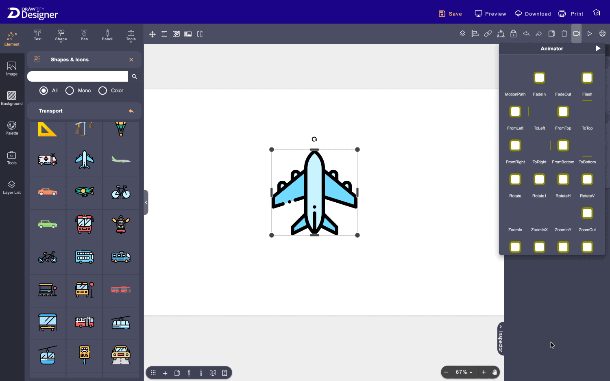Open the Layer List panel
610x381 pixels.
coord(12,187)
